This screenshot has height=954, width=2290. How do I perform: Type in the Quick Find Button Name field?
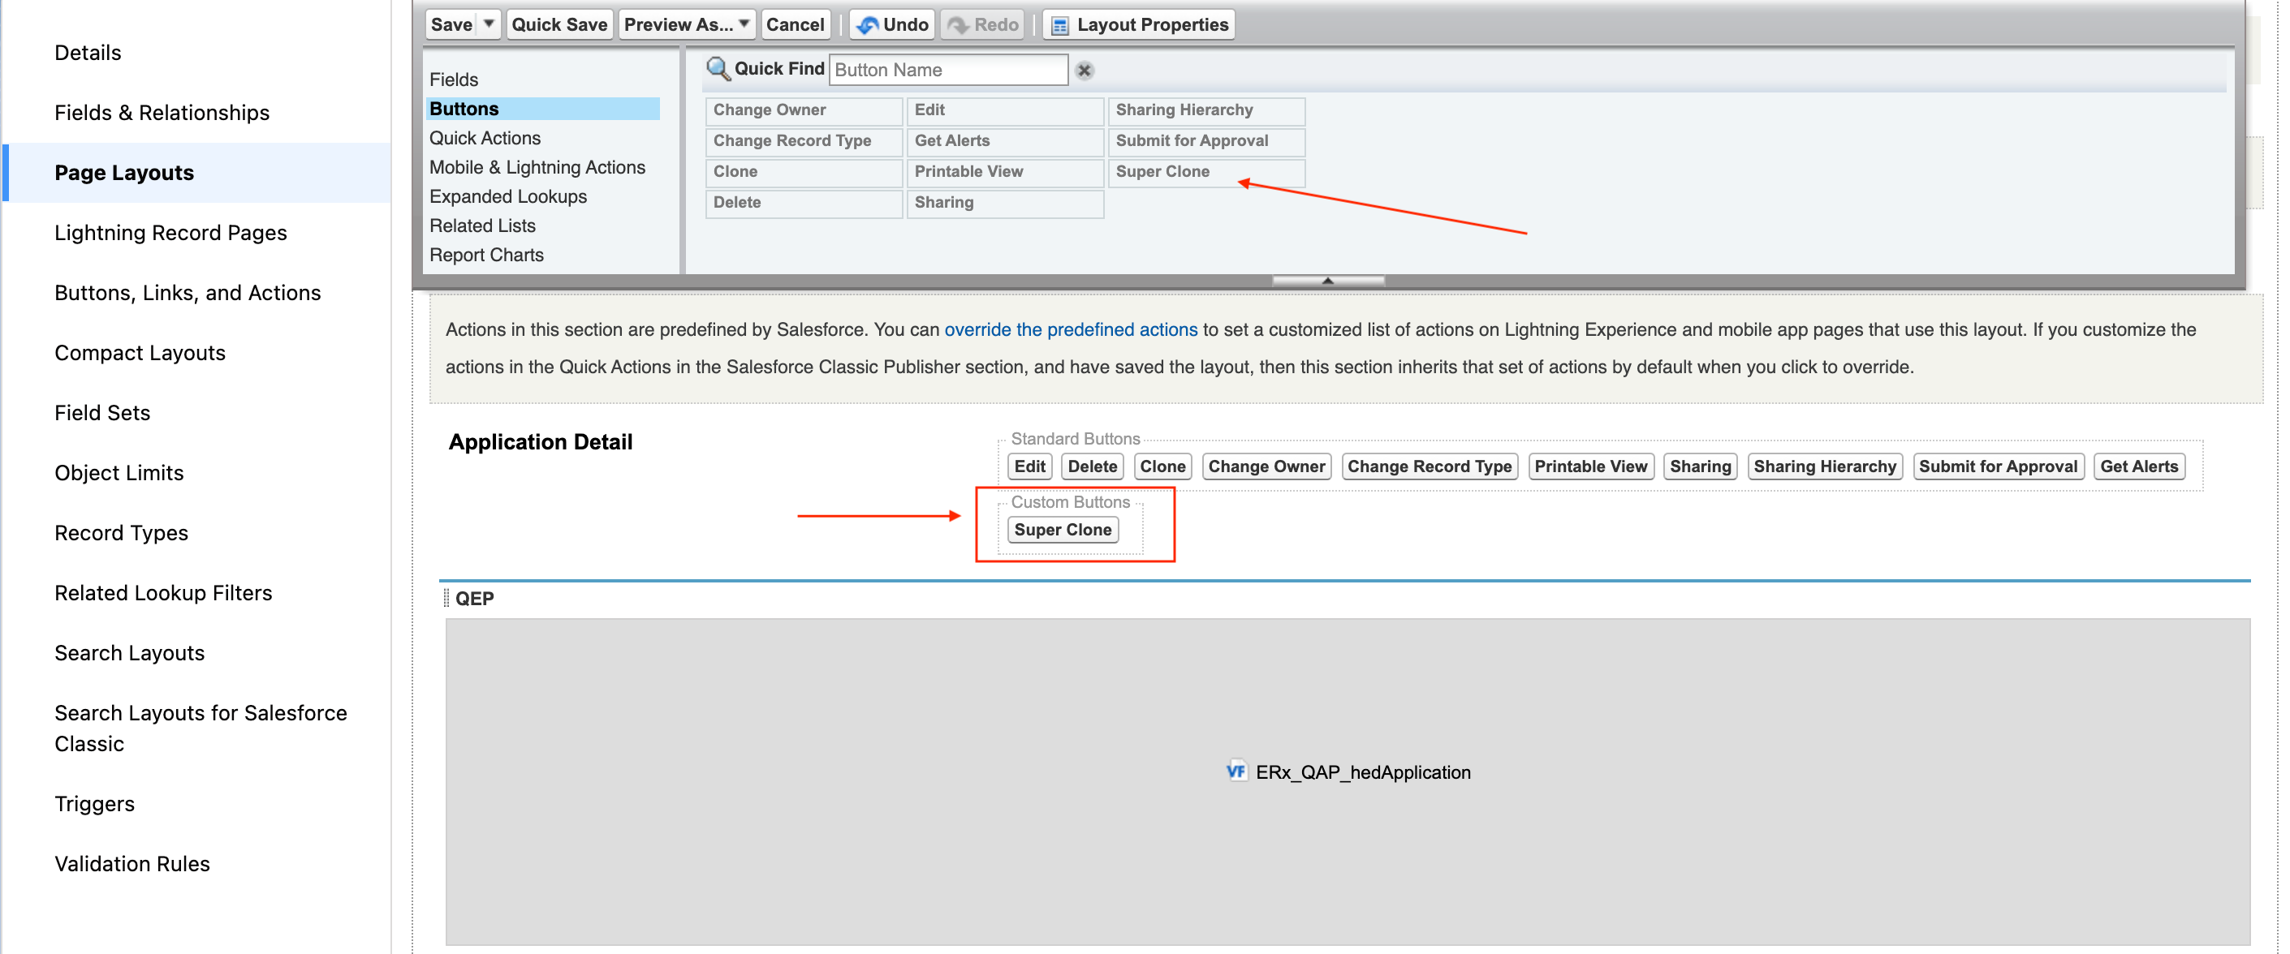947,69
